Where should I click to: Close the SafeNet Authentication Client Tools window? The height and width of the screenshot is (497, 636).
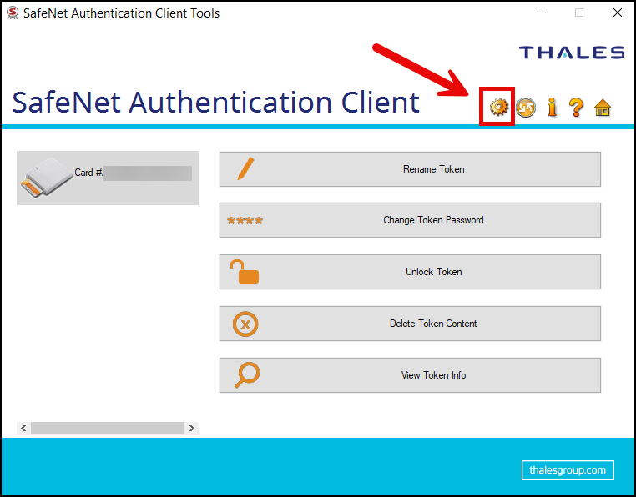coord(617,13)
